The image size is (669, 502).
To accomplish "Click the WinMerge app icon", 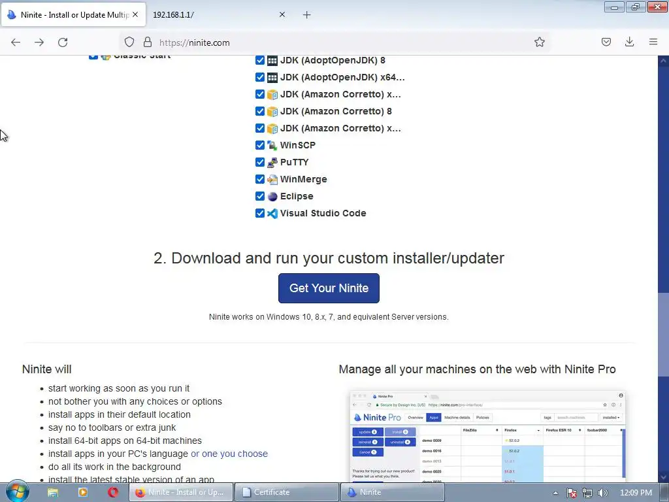I will click(x=272, y=179).
